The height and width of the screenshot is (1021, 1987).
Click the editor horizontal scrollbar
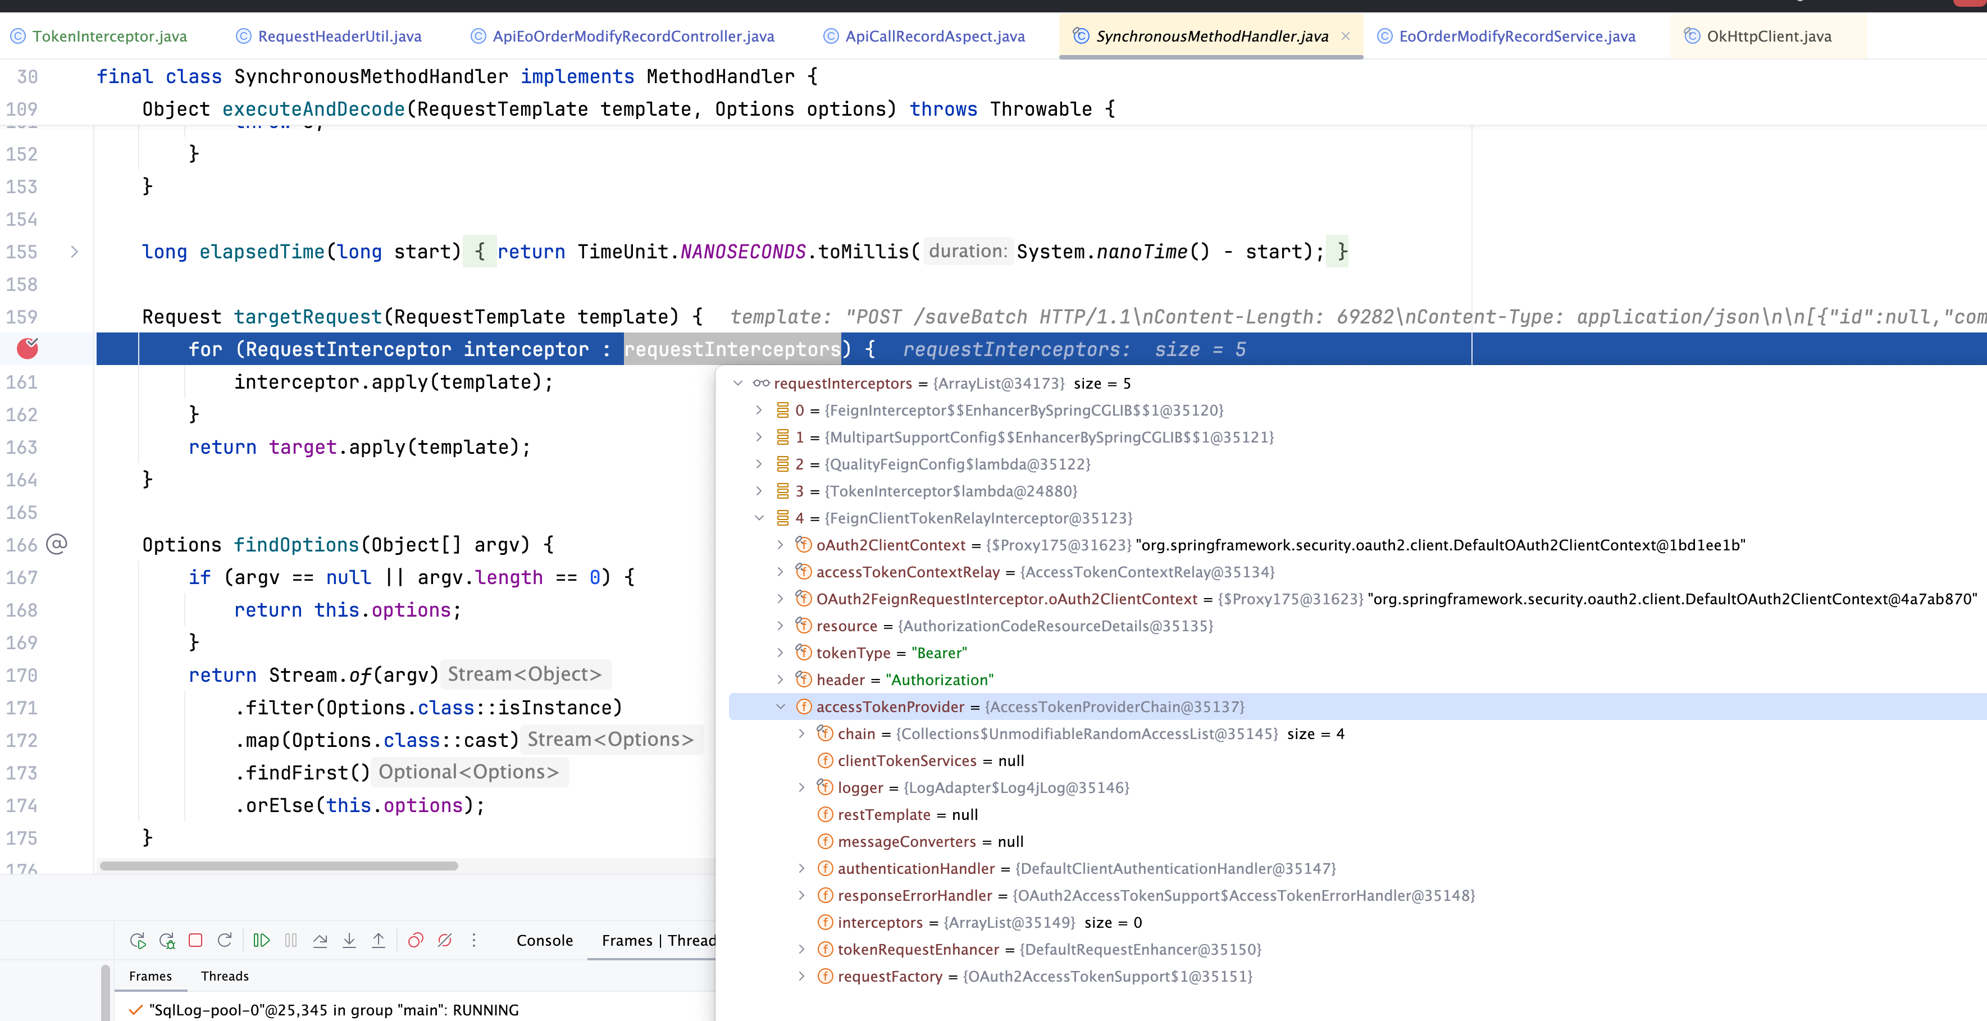click(x=279, y=866)
